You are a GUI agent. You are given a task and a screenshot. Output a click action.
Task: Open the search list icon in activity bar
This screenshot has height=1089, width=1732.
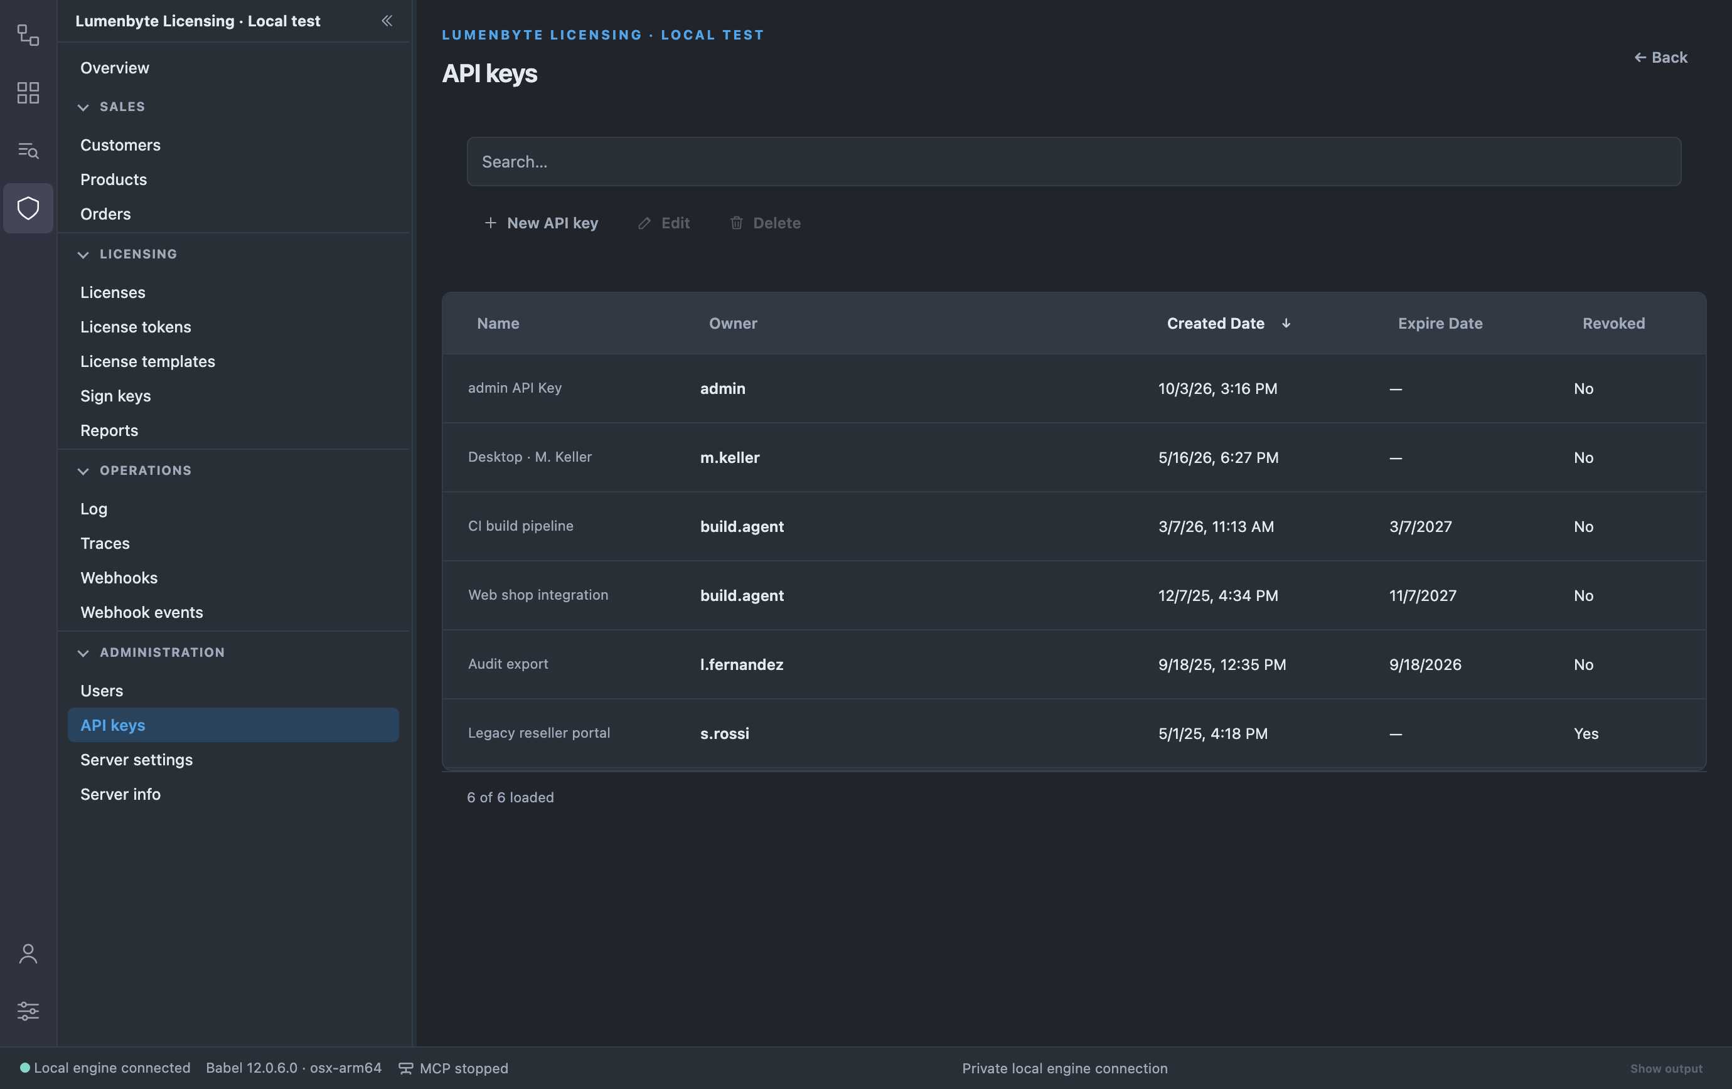point(28,150)
